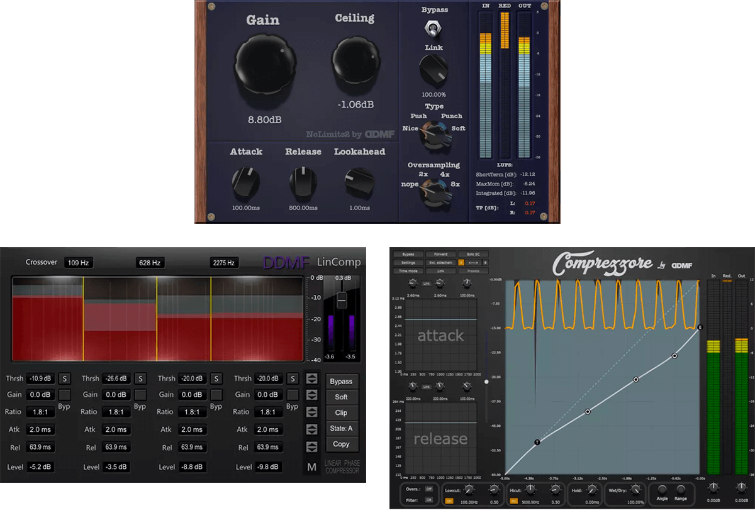Toggle the Lowcut On switch in Comprezzore
755x530 pixels.
(x=450, y=502)
